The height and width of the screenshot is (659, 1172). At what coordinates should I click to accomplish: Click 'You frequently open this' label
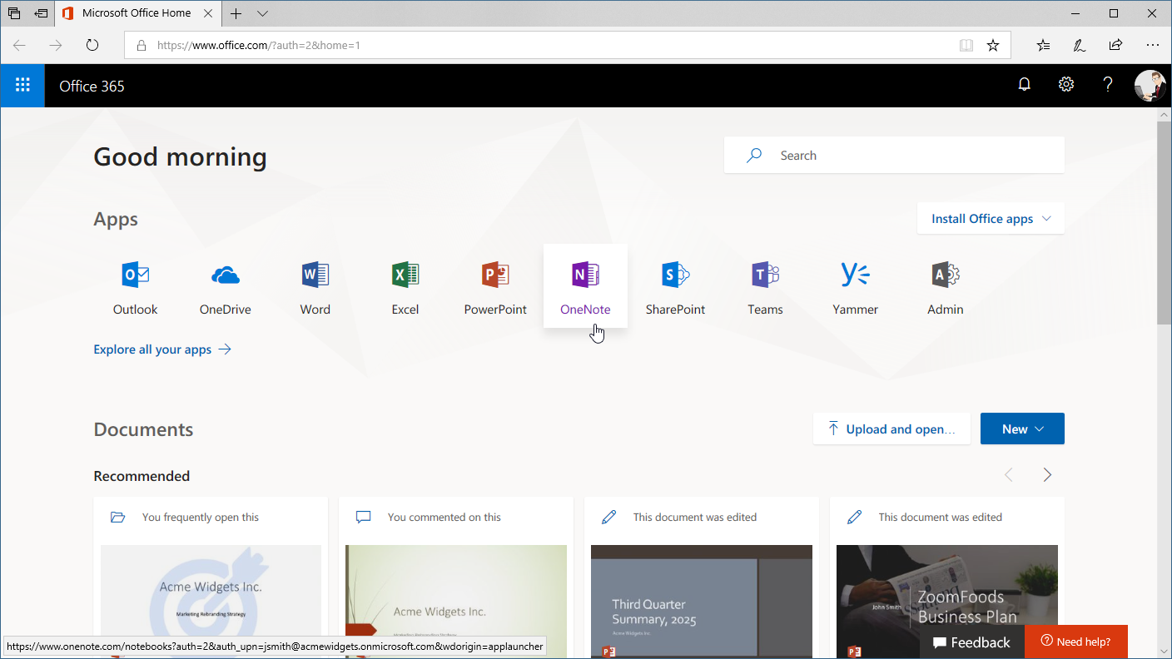click(201, 518)
